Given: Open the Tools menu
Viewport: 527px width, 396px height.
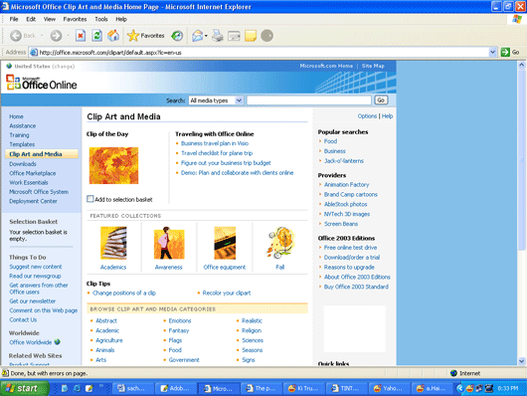Looking at the screenshot, I should pos(101,19).
